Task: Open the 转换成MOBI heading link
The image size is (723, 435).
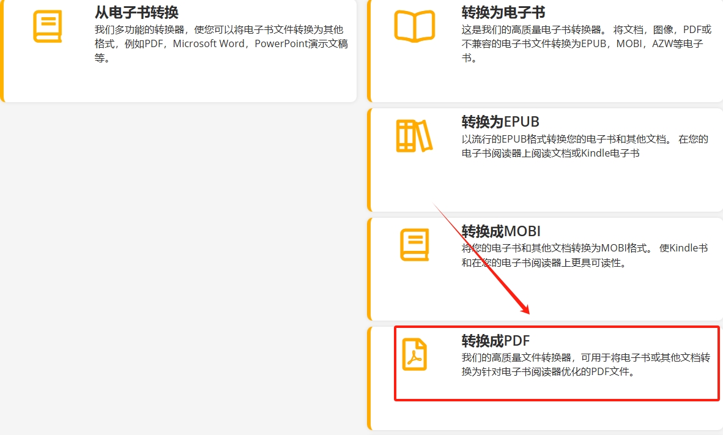Action: [501, 231]
